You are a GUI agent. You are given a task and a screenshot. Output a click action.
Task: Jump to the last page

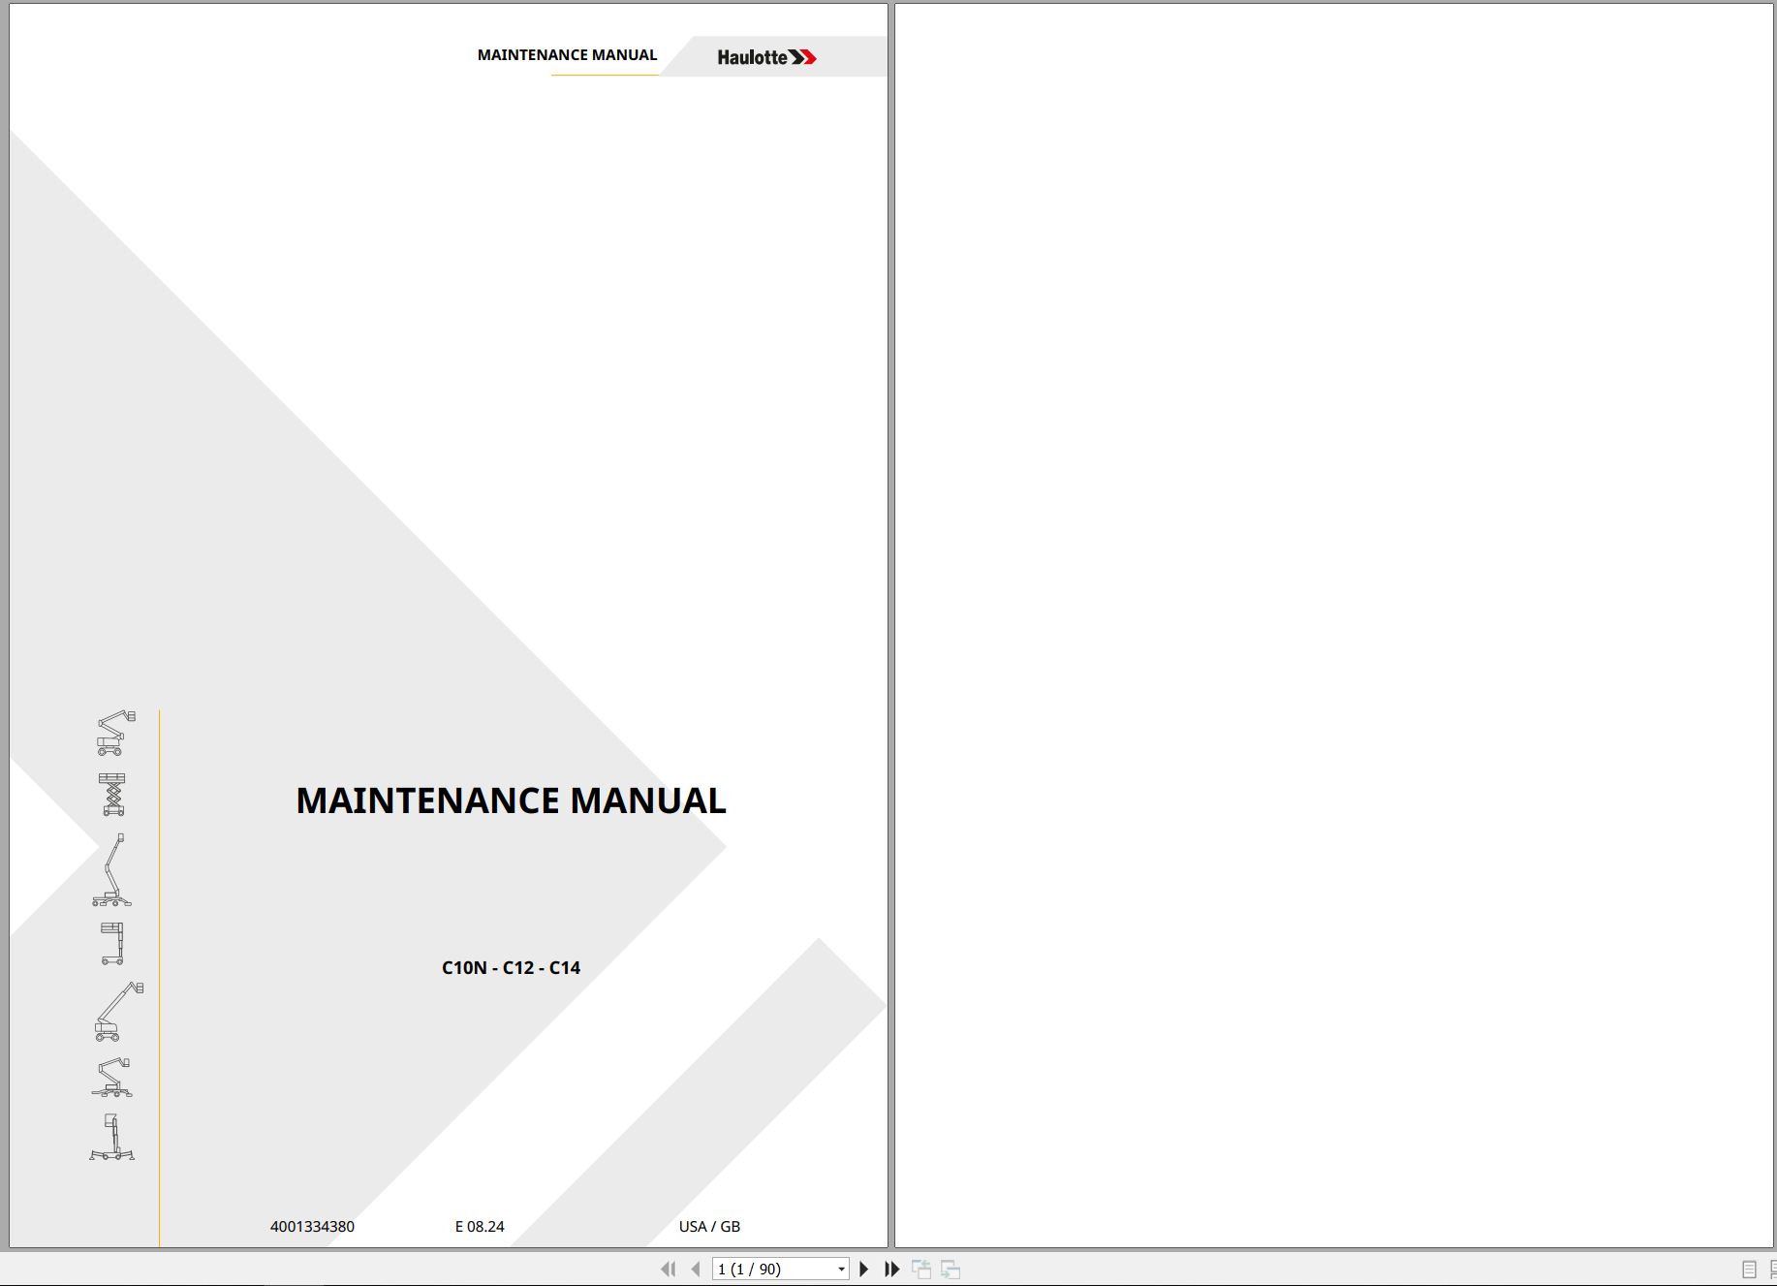892,1269
